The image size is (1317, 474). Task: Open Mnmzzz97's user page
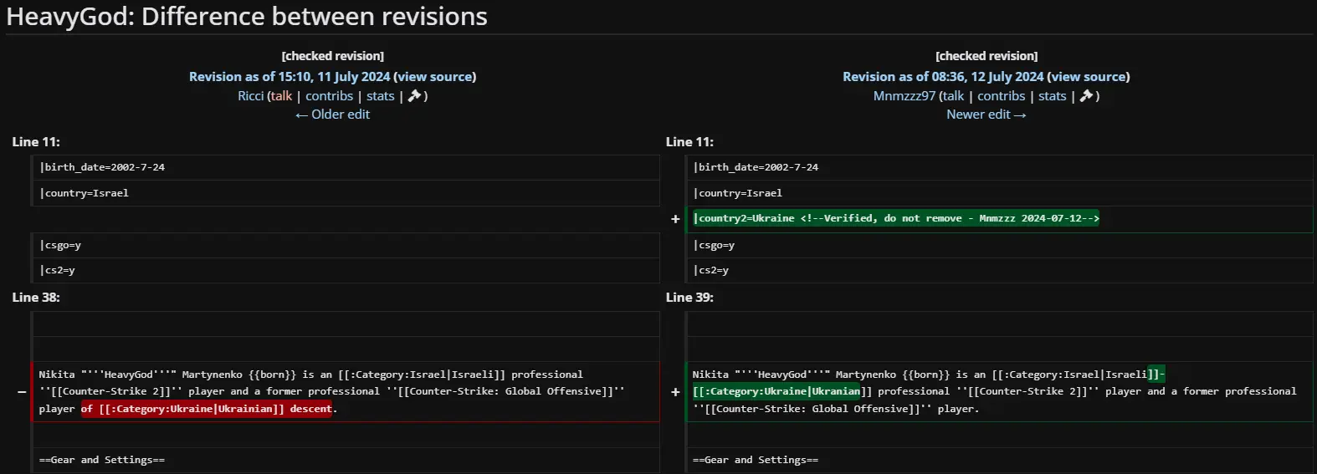(904, 95)
